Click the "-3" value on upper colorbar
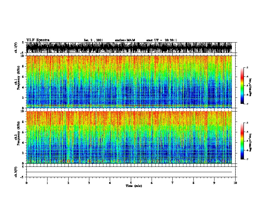Viewport: 265px width, 205px height. (247, 67)
